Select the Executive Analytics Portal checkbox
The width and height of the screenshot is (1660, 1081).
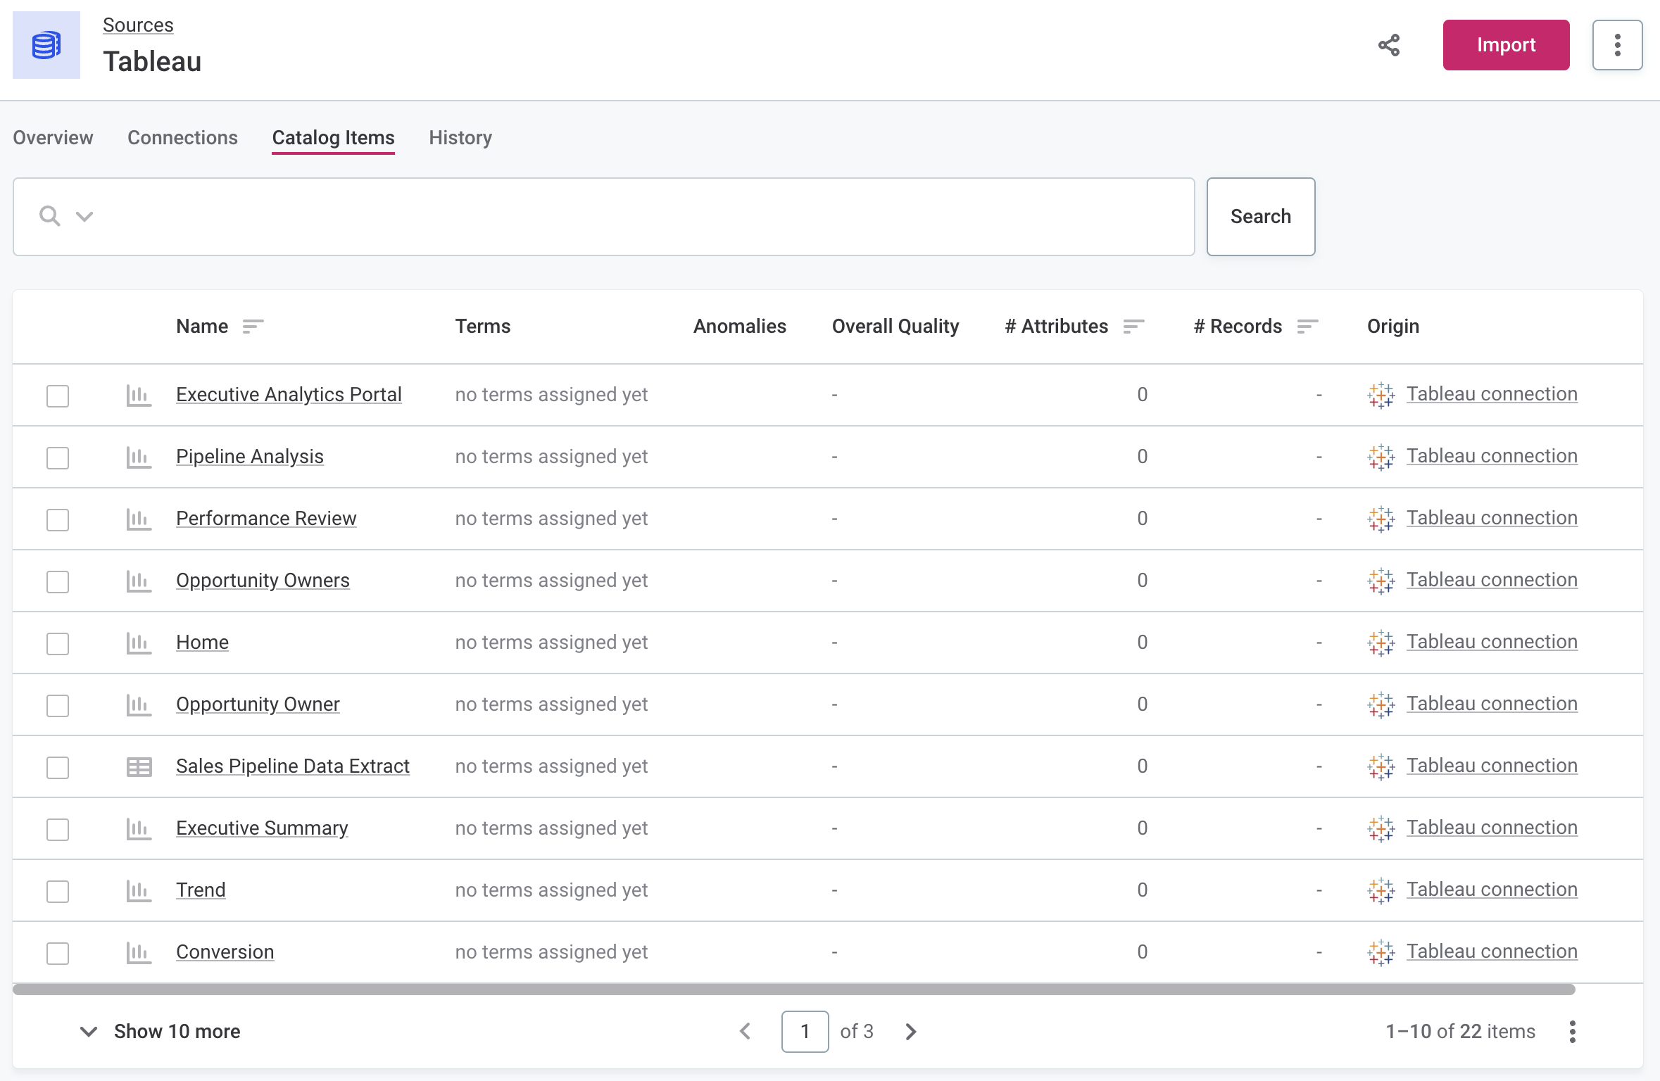pyautogui.click(x=58, y=396)
